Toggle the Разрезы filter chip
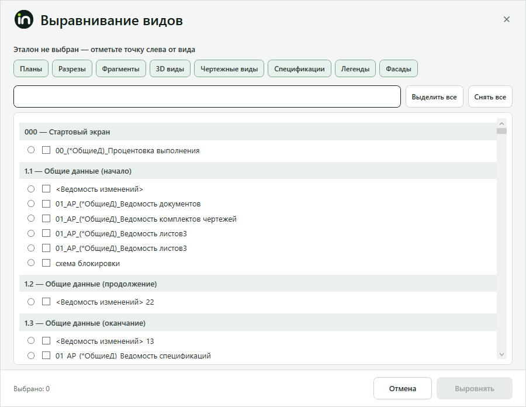 point(72,69)
